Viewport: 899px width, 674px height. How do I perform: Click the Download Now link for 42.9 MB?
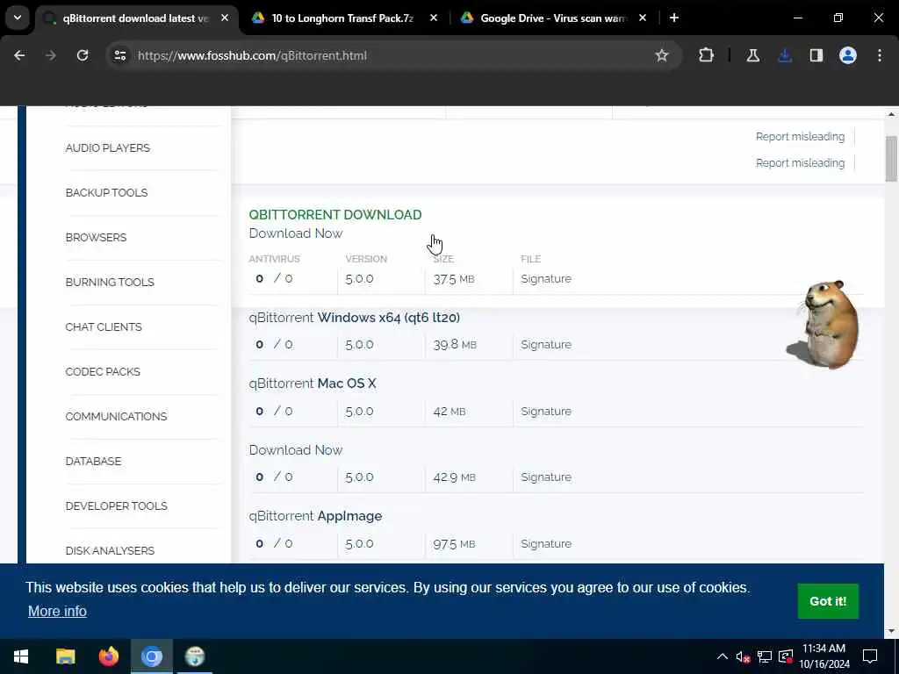296,450
